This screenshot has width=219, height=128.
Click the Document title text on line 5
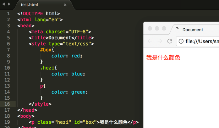(60, 38)
